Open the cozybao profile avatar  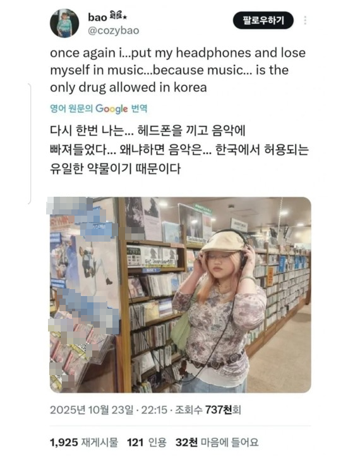(64, 23)
